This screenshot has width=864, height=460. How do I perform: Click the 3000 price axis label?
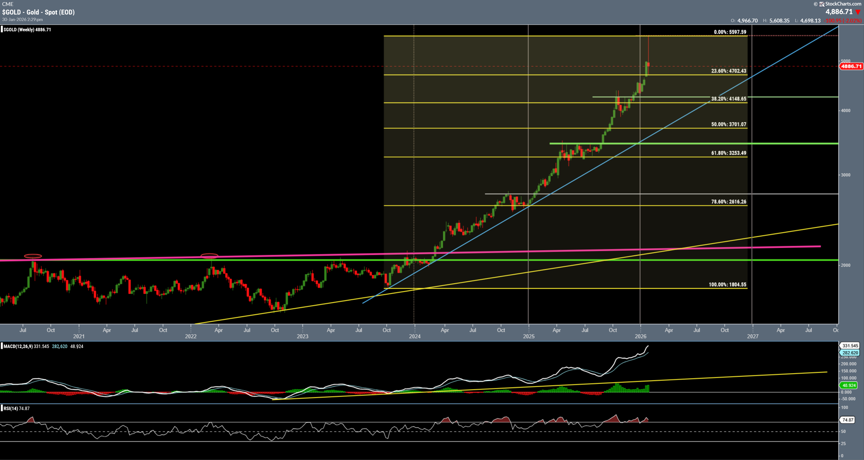(846, 175)
